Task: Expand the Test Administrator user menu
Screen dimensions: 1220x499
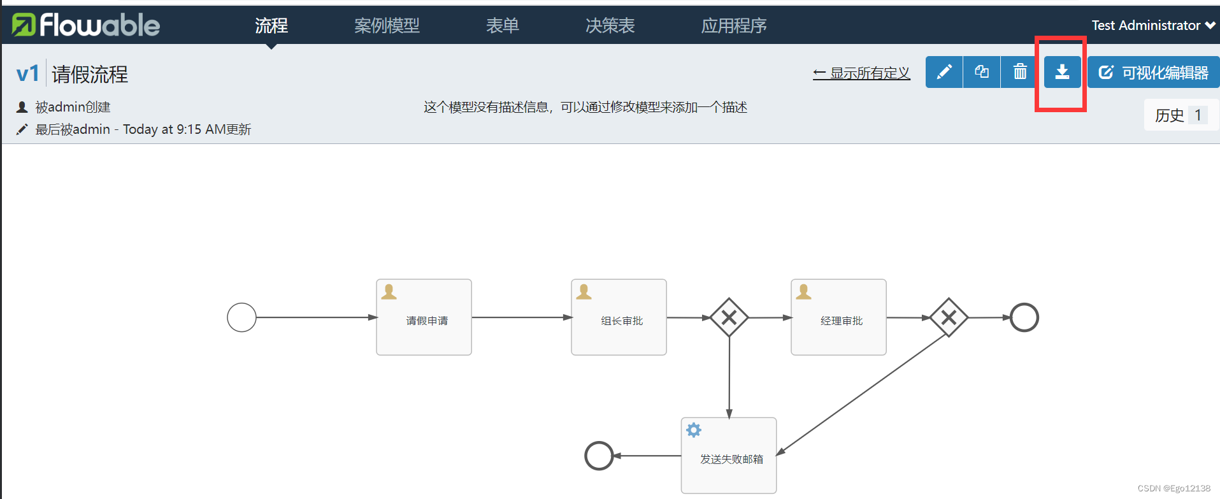Action: pyautogui.click(x=1153, y=25)
